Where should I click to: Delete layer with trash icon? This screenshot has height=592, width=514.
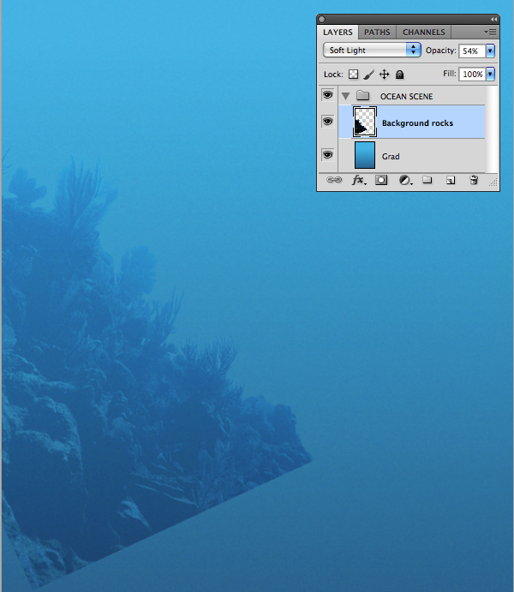click(474, 180)
